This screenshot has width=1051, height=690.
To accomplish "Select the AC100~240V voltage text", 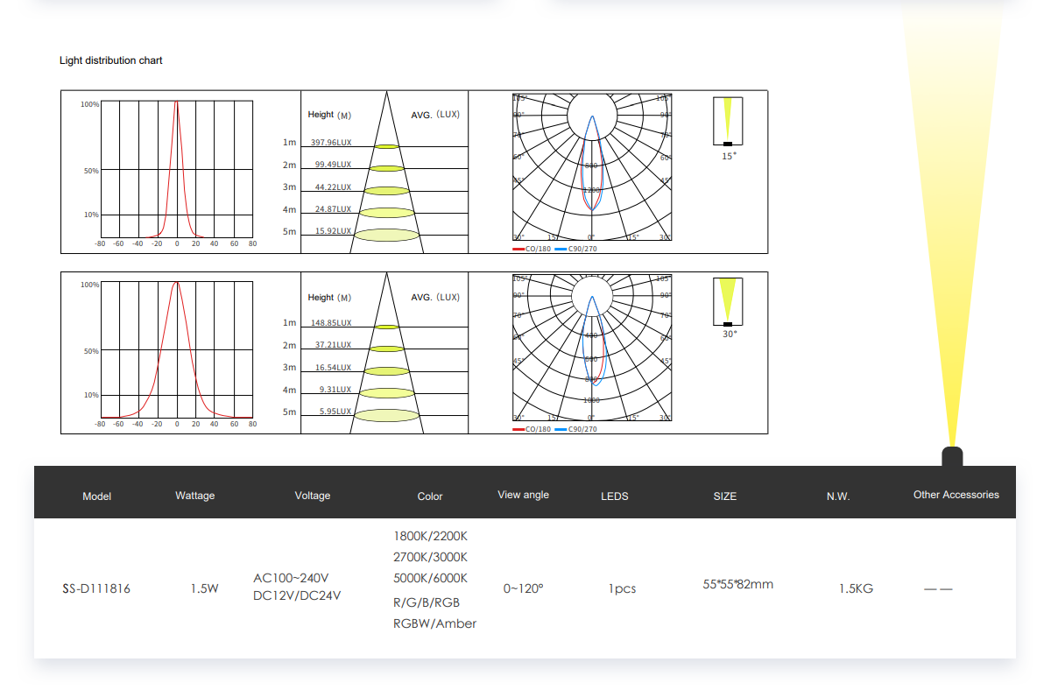I will click(291, 578).
